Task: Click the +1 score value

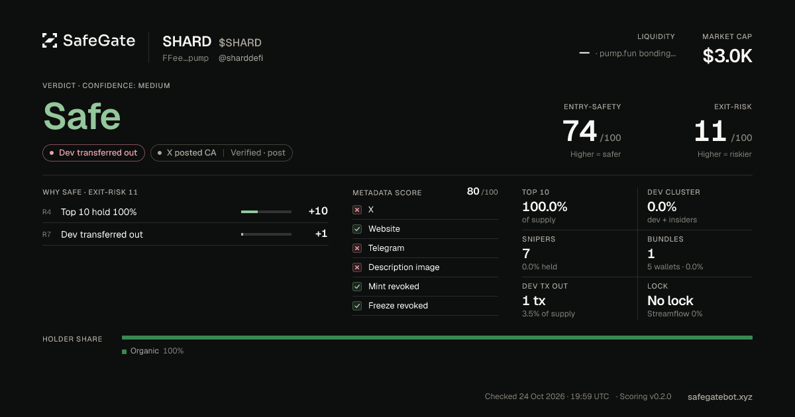Action: pos(321,234)
